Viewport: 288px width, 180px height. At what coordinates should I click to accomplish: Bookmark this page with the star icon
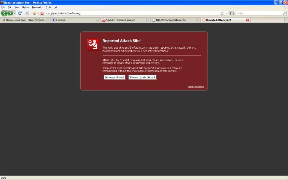point(222,13)
